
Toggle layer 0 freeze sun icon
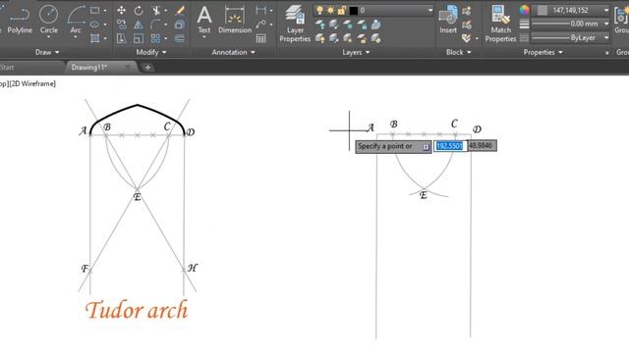coord(330,11)
